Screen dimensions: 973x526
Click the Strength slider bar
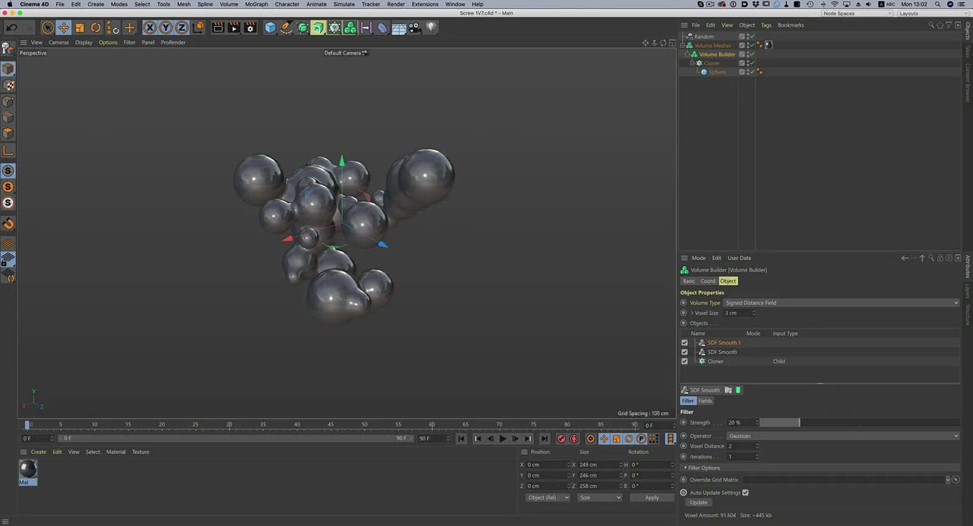coord(859,423)
